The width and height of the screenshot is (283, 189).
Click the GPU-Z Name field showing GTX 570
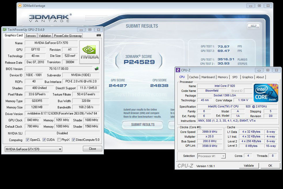pyautogui.click(x=51, y=43)
